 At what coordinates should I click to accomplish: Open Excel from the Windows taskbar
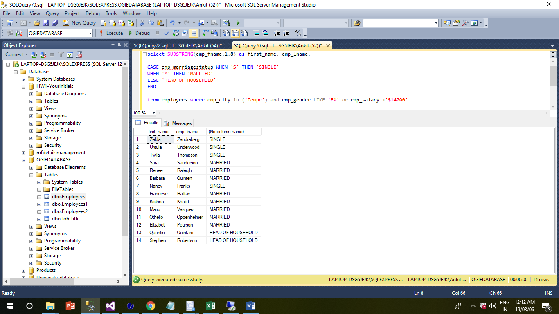click(x=211, y=305)
